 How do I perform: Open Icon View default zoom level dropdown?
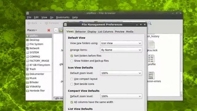(121, 73)
